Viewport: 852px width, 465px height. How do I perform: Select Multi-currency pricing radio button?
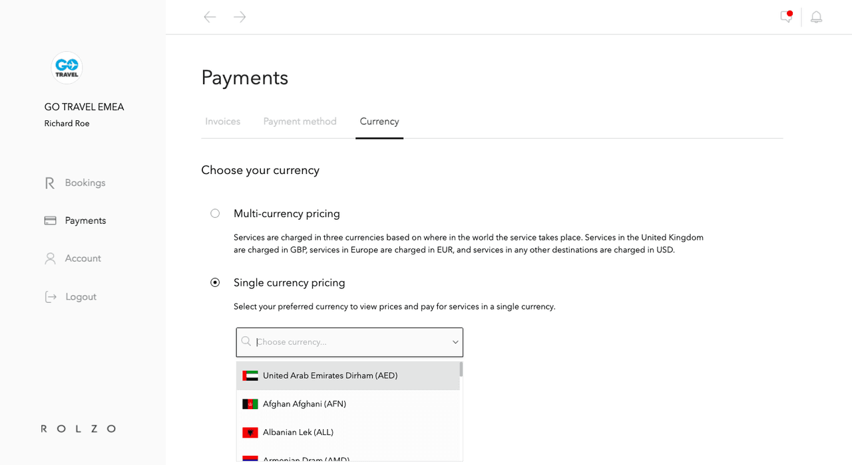point(215,213)
